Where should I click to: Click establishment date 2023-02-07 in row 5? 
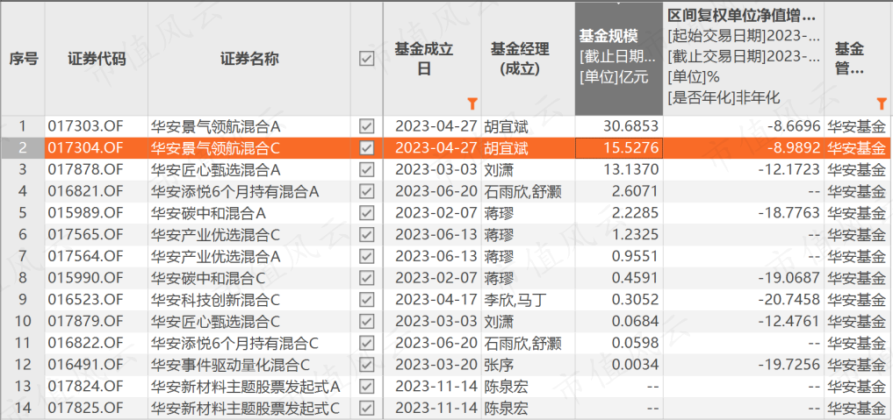pos(436,213)
